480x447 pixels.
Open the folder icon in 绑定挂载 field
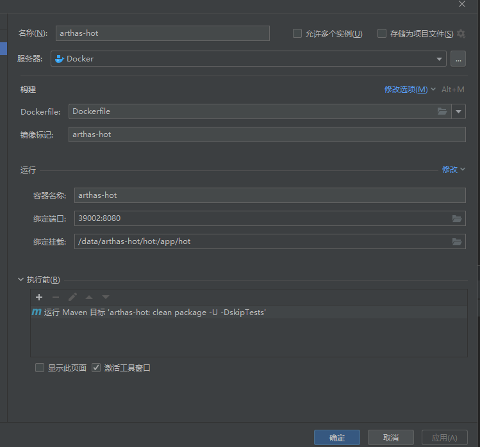coord(457,241)
